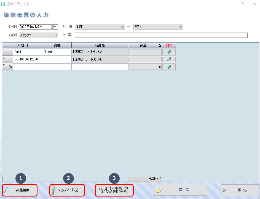Select row 1 via its row header
Viewport: 260px width, 199px height.
[x=7, y=52]
